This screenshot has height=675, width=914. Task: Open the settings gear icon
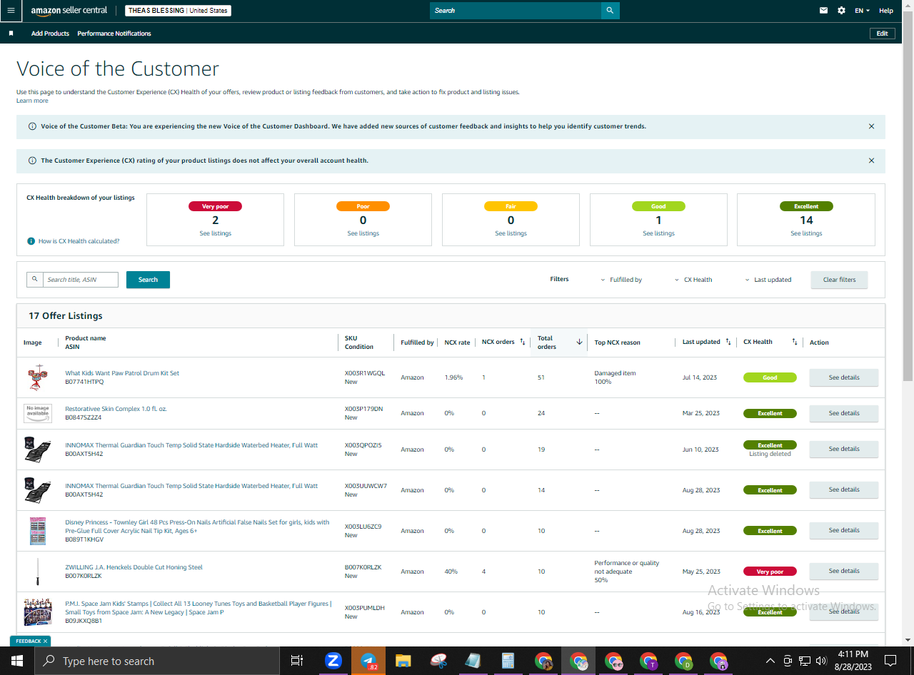coord(842,11)
